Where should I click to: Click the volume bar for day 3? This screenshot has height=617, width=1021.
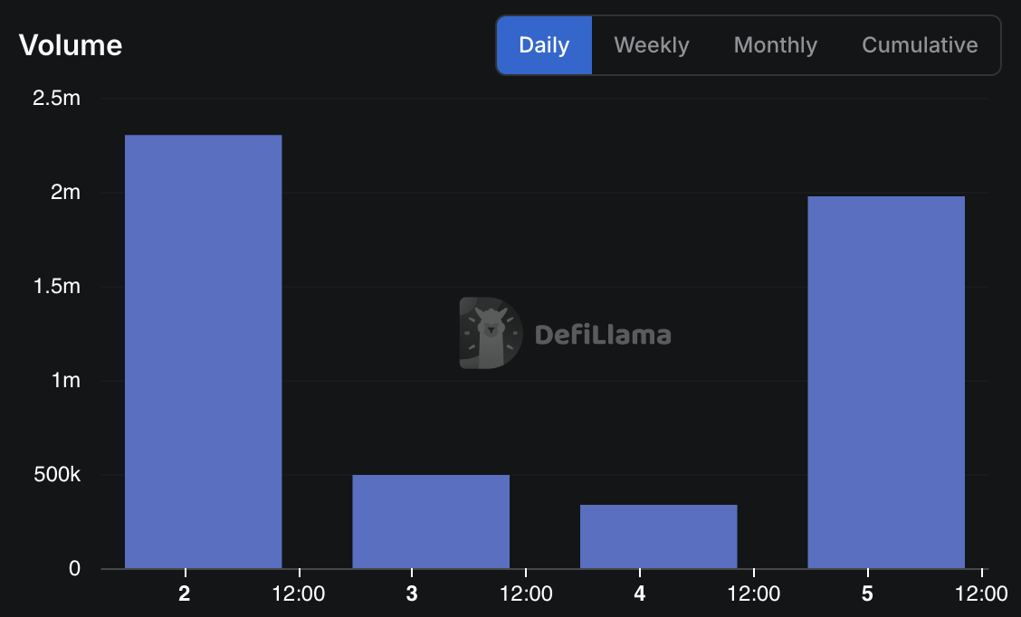431,522
